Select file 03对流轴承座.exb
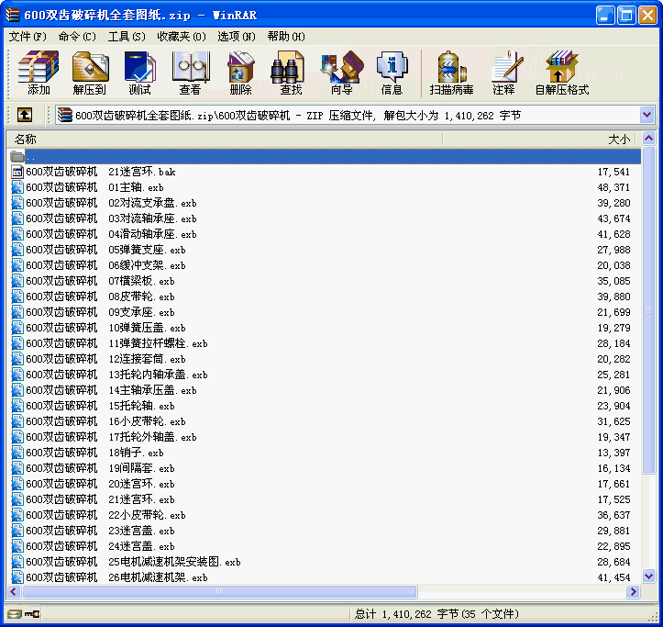This screenshot has height=627, width=663. (111, 218)
